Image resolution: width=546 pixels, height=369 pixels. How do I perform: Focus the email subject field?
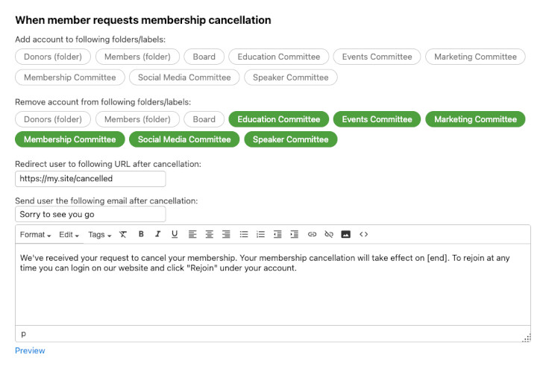(x=90, y=215)
